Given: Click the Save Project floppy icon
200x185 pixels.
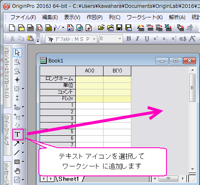Looking at the screenshot, I should (119, 28).
